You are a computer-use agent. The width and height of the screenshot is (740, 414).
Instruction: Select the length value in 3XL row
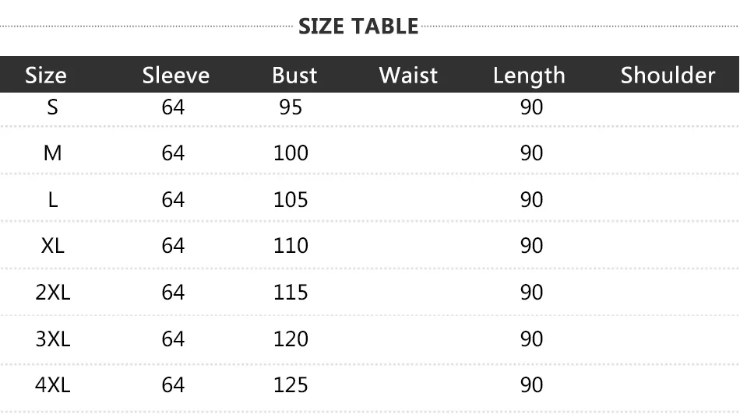(x=531, y=339)
